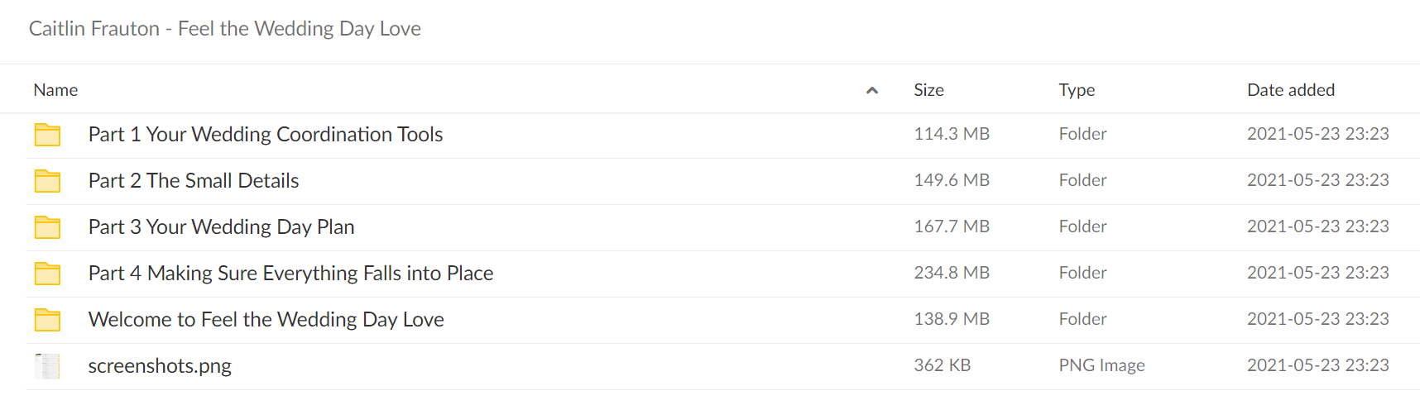Open the screenshots.png file name

coord(160,365)
